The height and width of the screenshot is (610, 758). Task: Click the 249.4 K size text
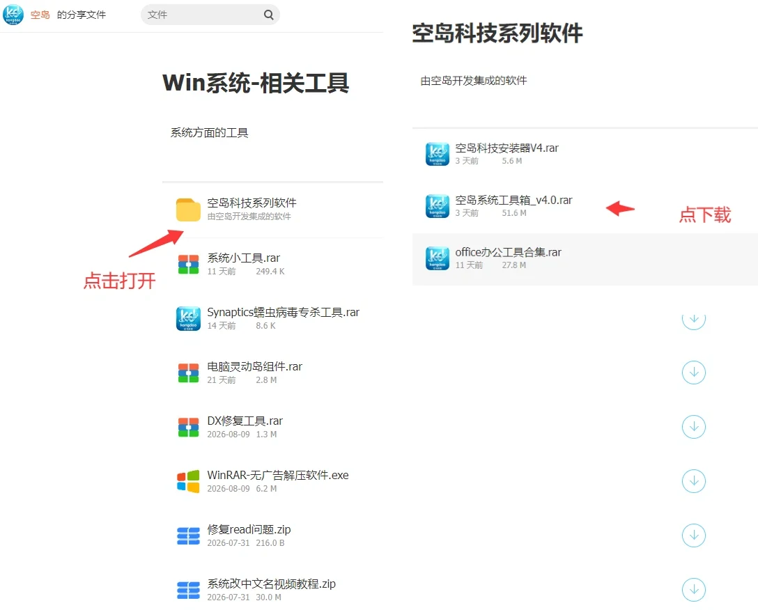pyautogui.click(x=270, y=272)
